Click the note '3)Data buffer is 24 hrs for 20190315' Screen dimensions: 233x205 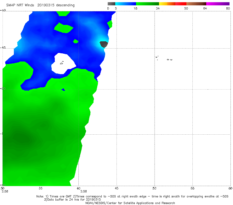click(72, 200)
